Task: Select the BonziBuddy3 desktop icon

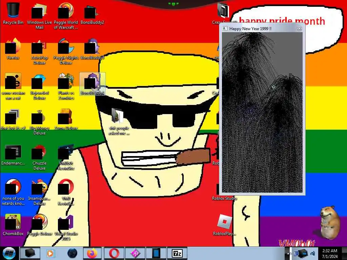Action: click(x=92, y=49)
